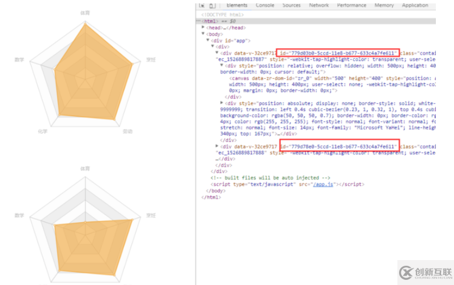454x285 pixels.
Task: Open the Performance tab
Action: [352, 5]
